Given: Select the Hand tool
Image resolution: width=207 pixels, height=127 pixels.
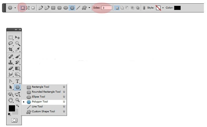Looking at the screenshot, I should point(11,100).
